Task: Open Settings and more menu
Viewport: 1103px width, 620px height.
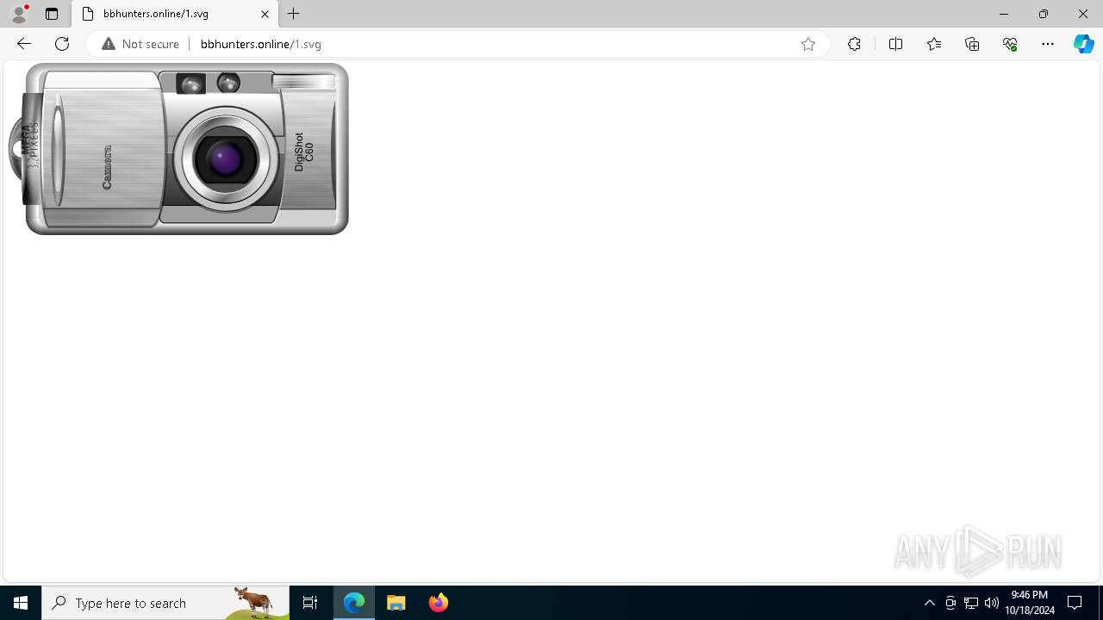Action: click(x=1048, y=44)
